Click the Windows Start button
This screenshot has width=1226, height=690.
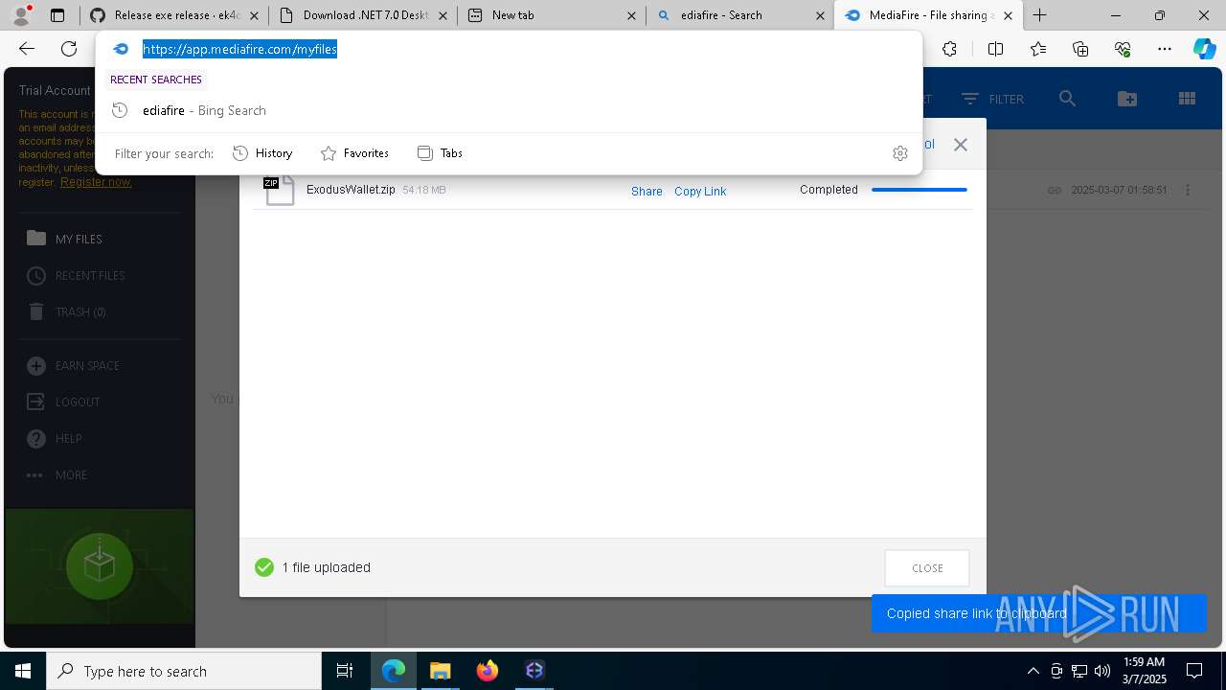[23, 671]
